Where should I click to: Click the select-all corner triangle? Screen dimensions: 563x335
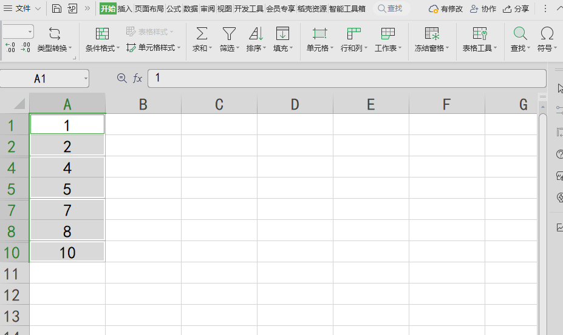point(19,104)
